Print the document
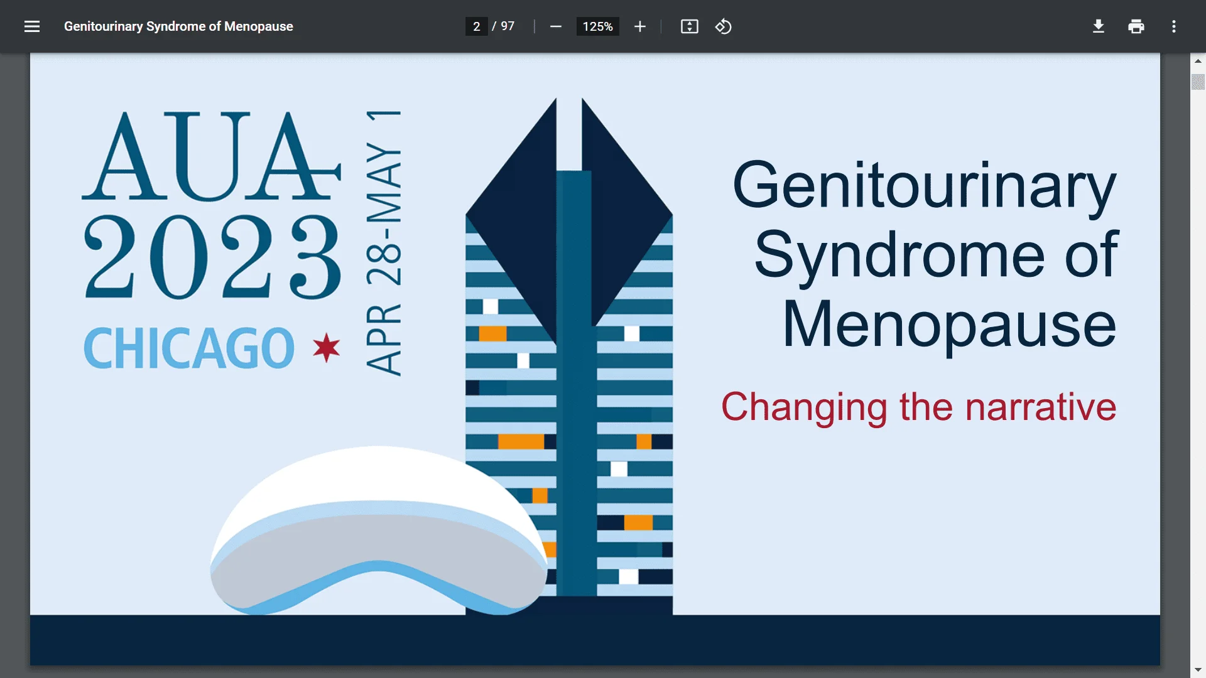Viewport: 1206px width, 678px height. click(x=1136, y=26)
